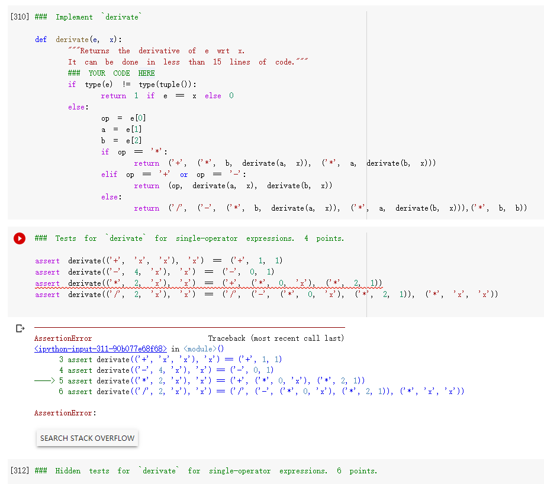This screenshot has width=544, height=484.
Task: Click the '### YOUR CODE HERE' comment
Action: point(111,73)
